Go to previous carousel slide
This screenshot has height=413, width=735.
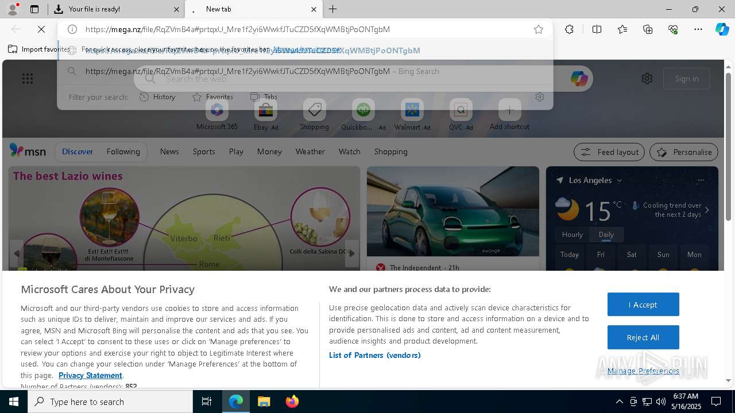[17, 254]
